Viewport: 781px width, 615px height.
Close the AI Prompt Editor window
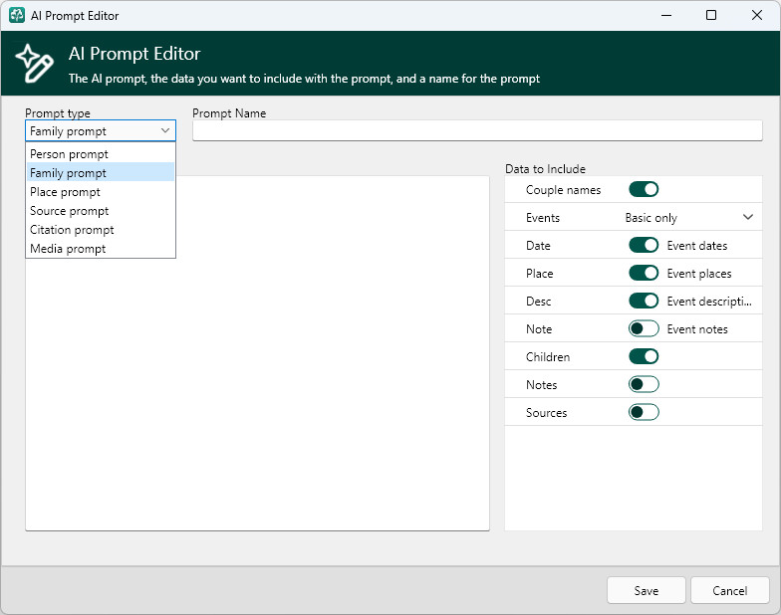click(x=757, y=16)
